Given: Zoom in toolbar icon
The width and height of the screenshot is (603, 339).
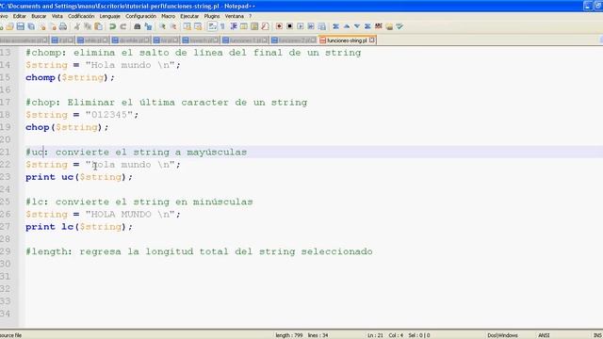Looking at the screenshot, I should pyautogui.click(x=162, y=26).
